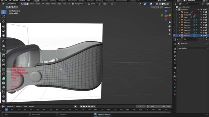Open the Select menu
The height and width of the screenshot is (117, 209).
38,4
